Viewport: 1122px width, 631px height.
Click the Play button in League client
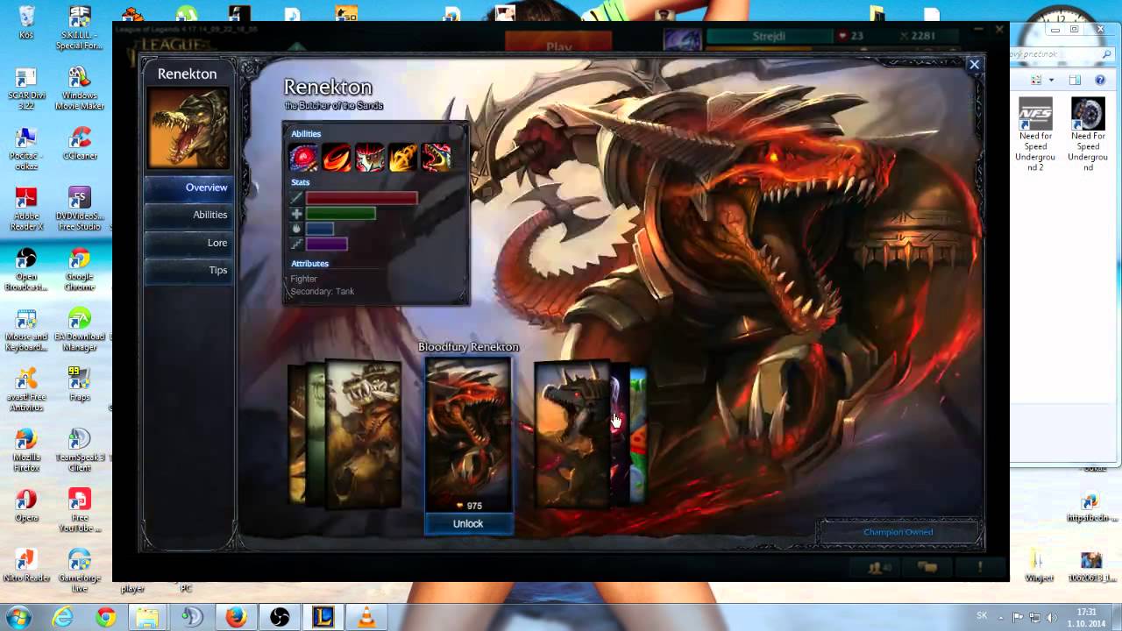coord(558,44)
